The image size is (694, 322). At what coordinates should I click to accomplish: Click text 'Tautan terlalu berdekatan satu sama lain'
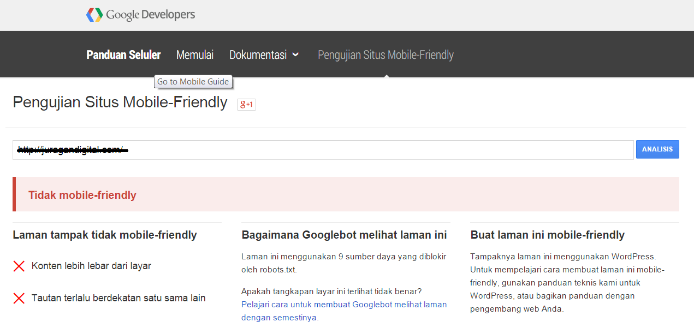[118, 298]
